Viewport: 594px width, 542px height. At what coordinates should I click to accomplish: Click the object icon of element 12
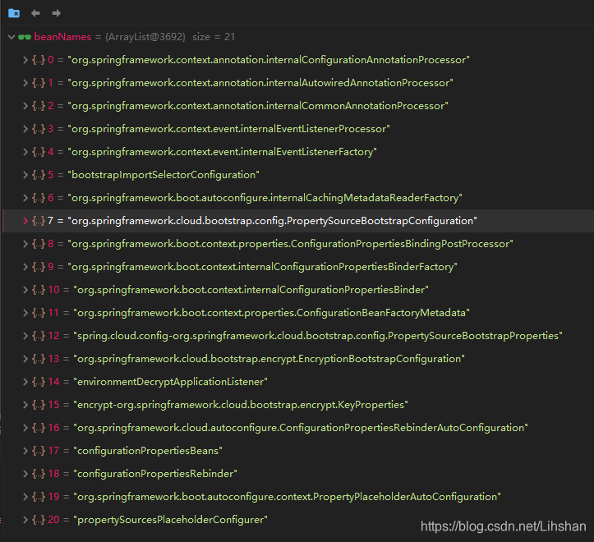pyautogui.click(x=39, y=336)
